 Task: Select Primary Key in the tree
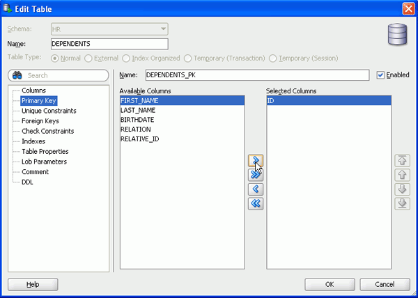pos(38,101)
